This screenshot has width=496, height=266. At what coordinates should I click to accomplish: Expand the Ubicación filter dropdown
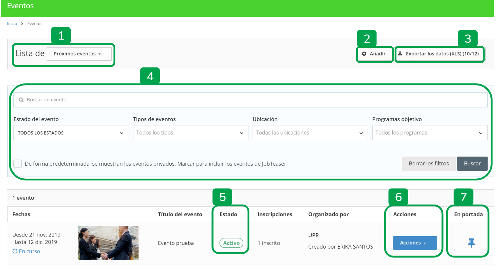[310, 133]
